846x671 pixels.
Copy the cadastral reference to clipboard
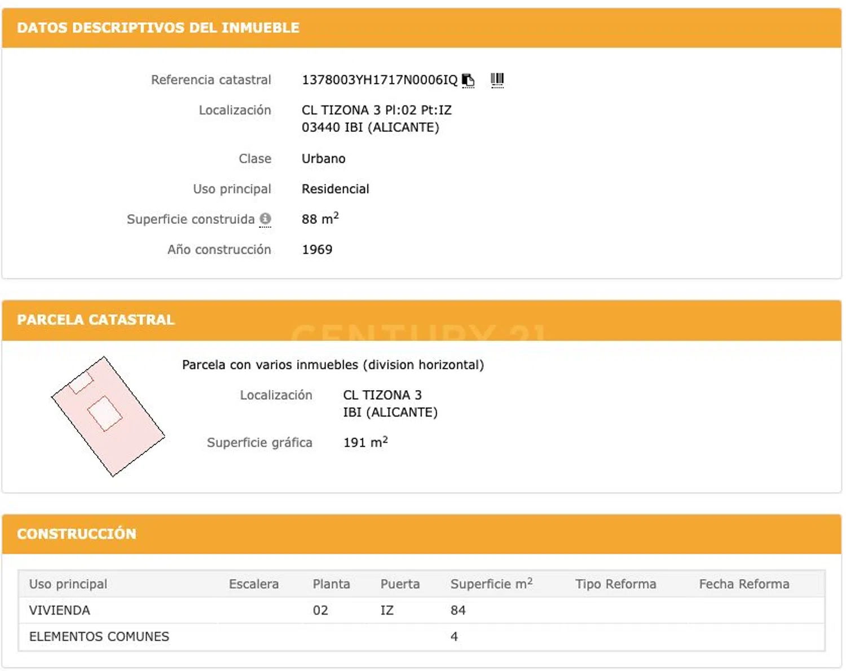(468, 80)
